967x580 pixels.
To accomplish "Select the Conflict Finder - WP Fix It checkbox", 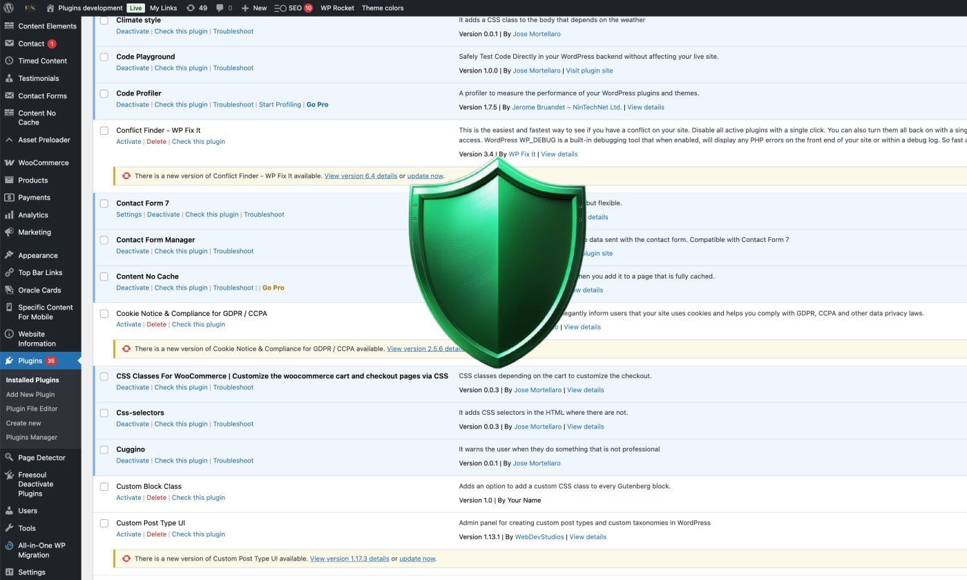I will 104,130.
